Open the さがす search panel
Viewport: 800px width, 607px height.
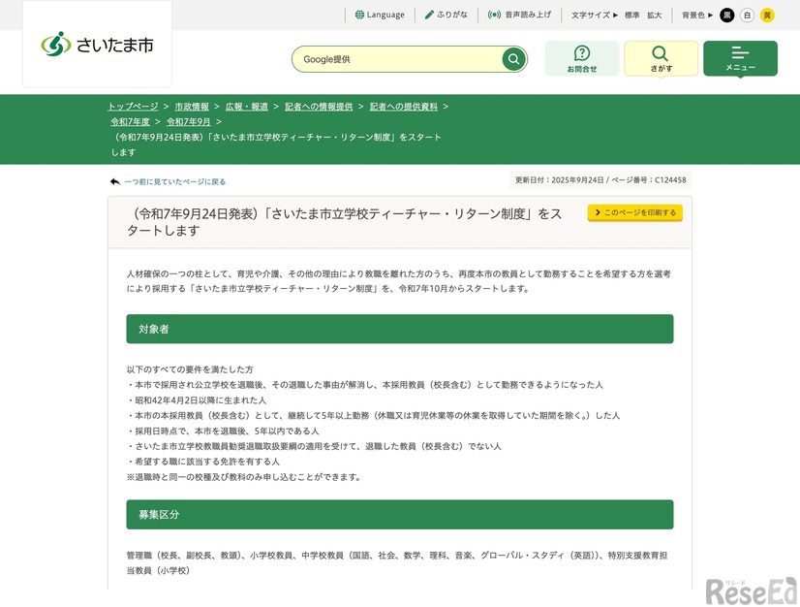[662, 59]
